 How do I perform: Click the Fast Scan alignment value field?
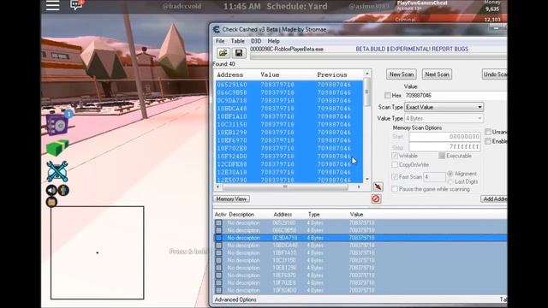[x=434, y=177]
